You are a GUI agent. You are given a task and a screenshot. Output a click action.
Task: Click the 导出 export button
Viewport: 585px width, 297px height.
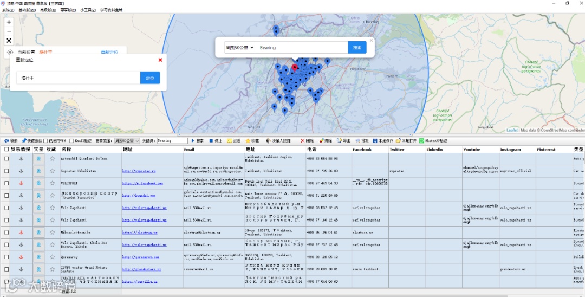click(344, 141)
